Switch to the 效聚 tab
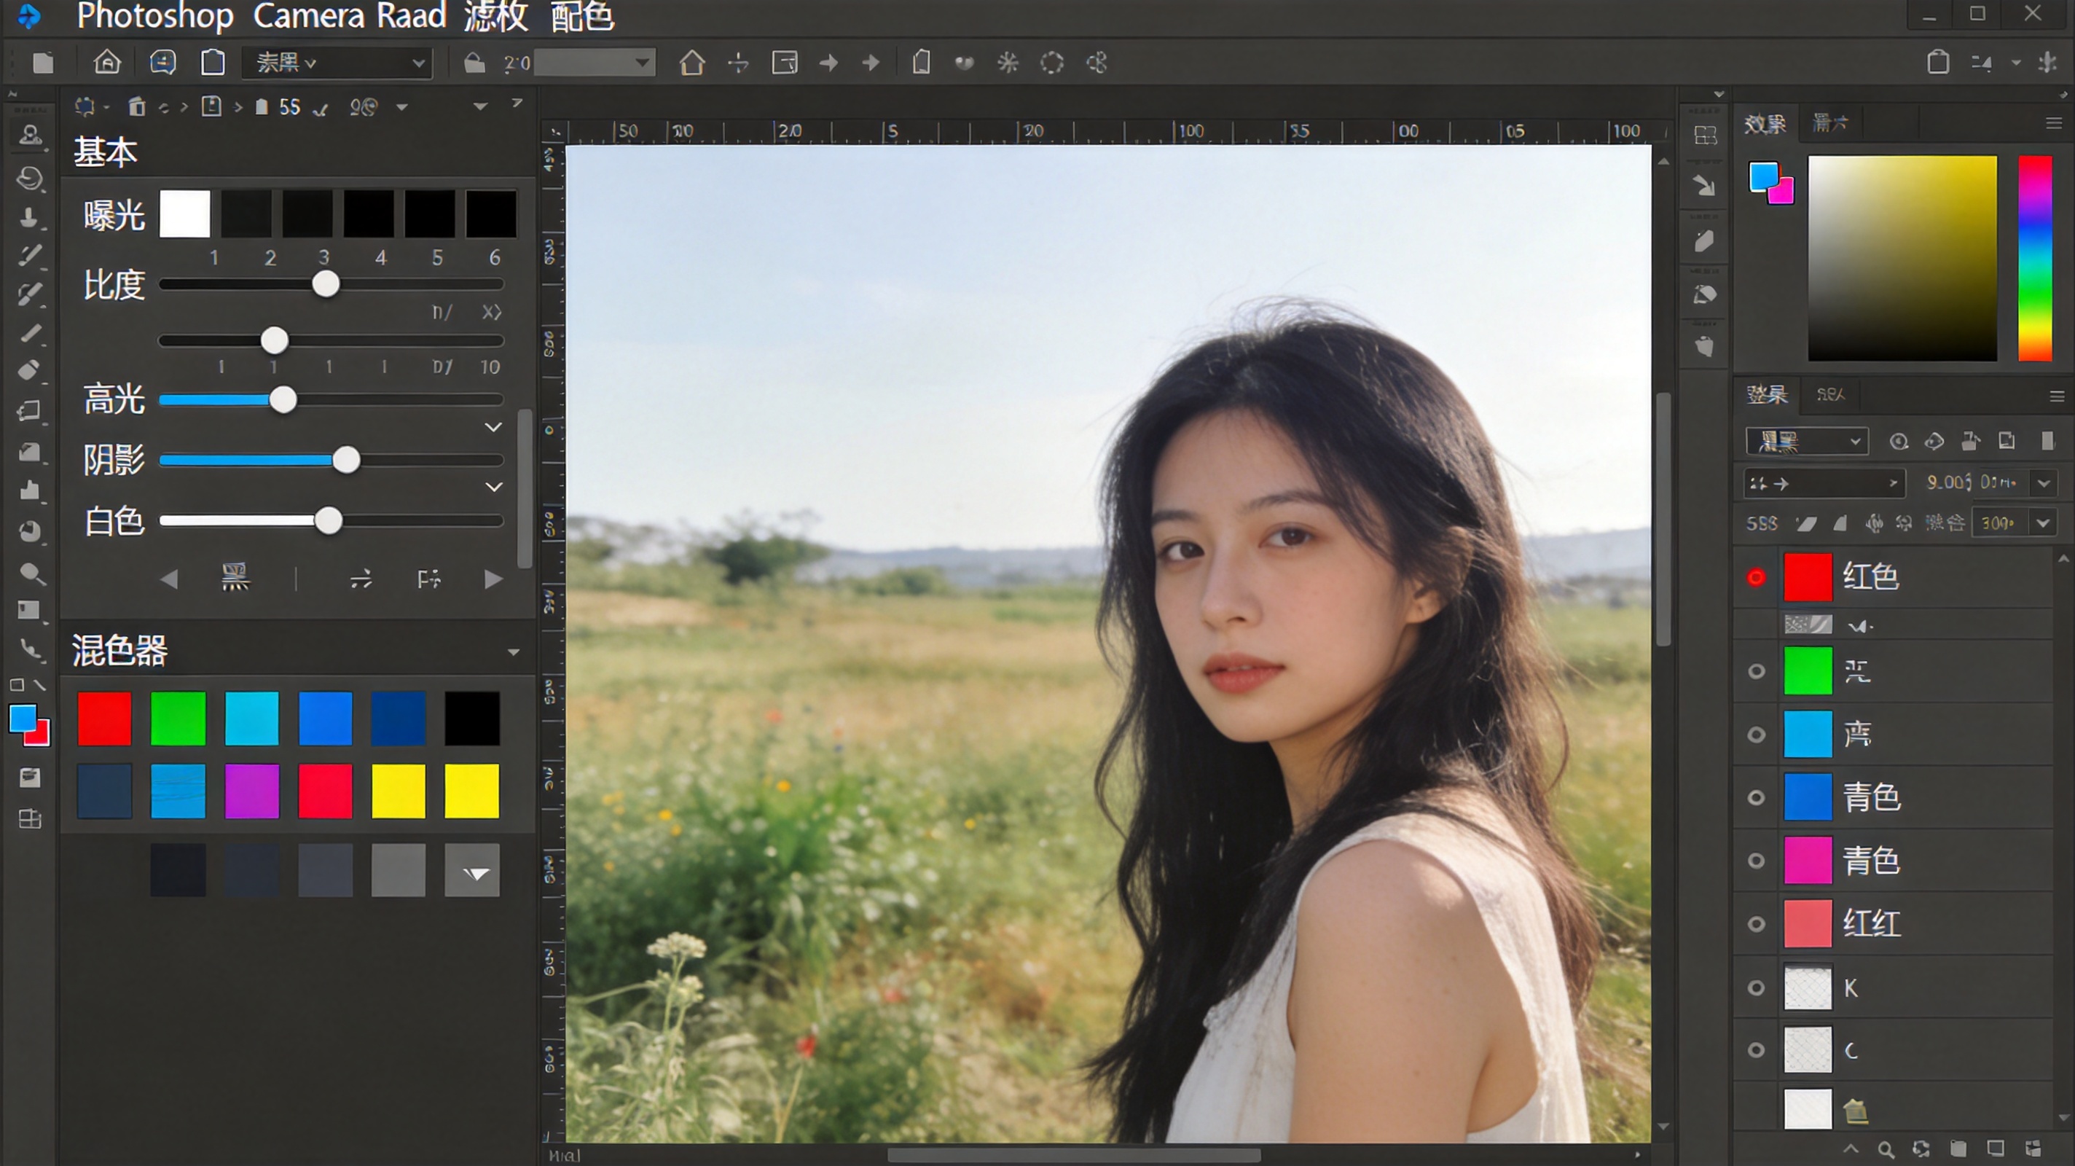2075x1166 pixels. pyautogui.click(x=1765, y=122)
